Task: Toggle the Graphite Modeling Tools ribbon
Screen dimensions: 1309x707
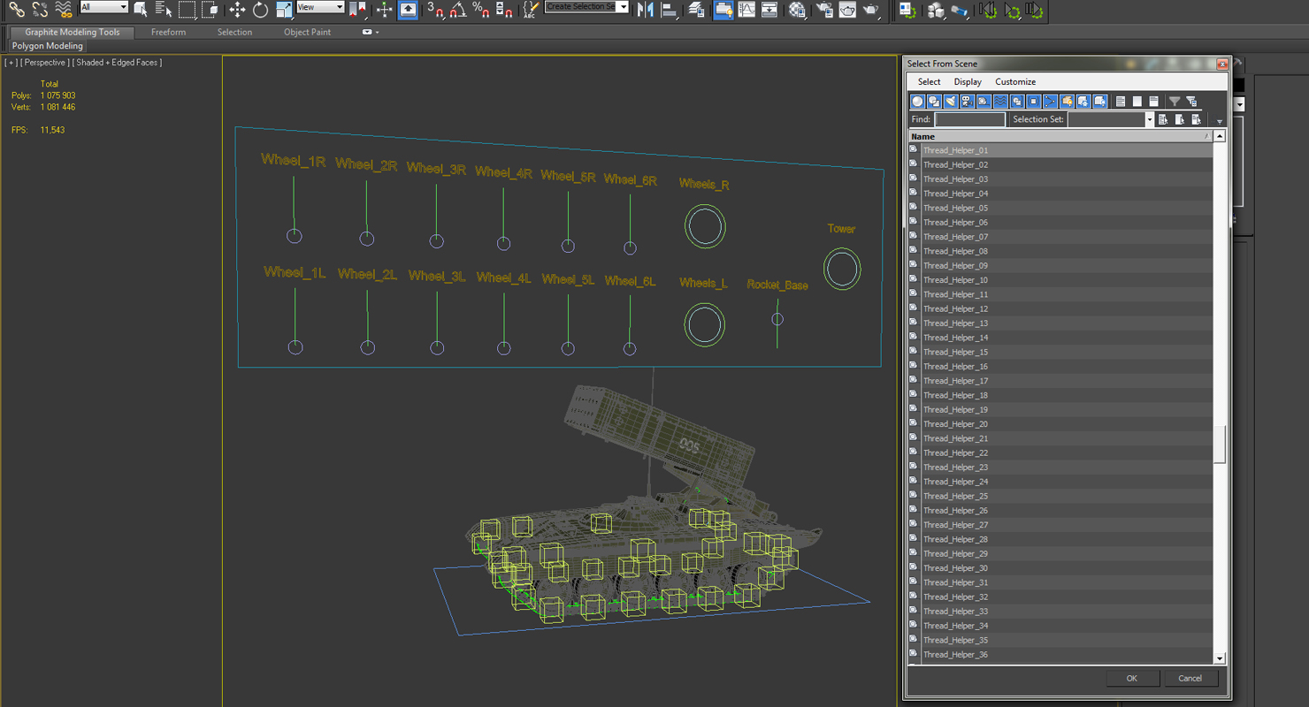Action: (x=723, y=9)
